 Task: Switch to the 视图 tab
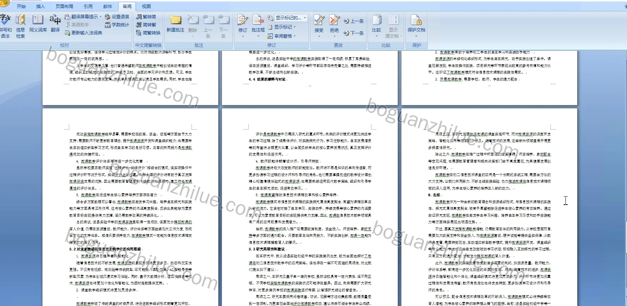point(146,6)
